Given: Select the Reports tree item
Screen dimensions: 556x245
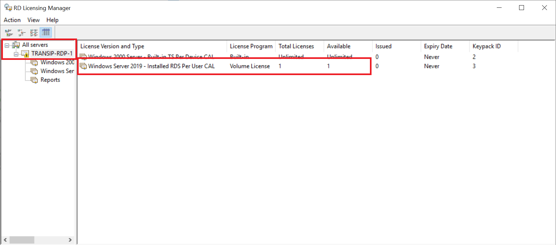Looking at the screenshot, I should [50, 80].
